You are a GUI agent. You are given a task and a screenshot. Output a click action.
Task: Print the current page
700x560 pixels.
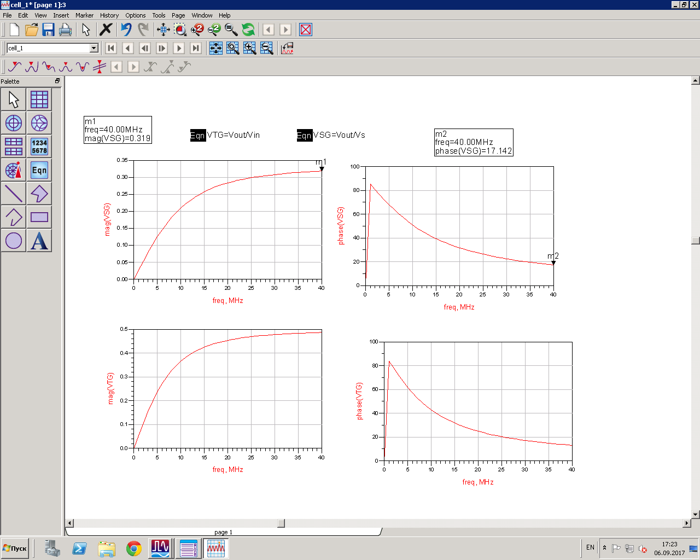pyautogui.click(x=66, y=30)
